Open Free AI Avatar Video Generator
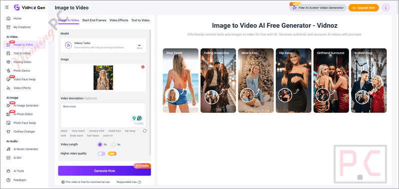This screenshot has height=189, width=399. click(318, 7)
